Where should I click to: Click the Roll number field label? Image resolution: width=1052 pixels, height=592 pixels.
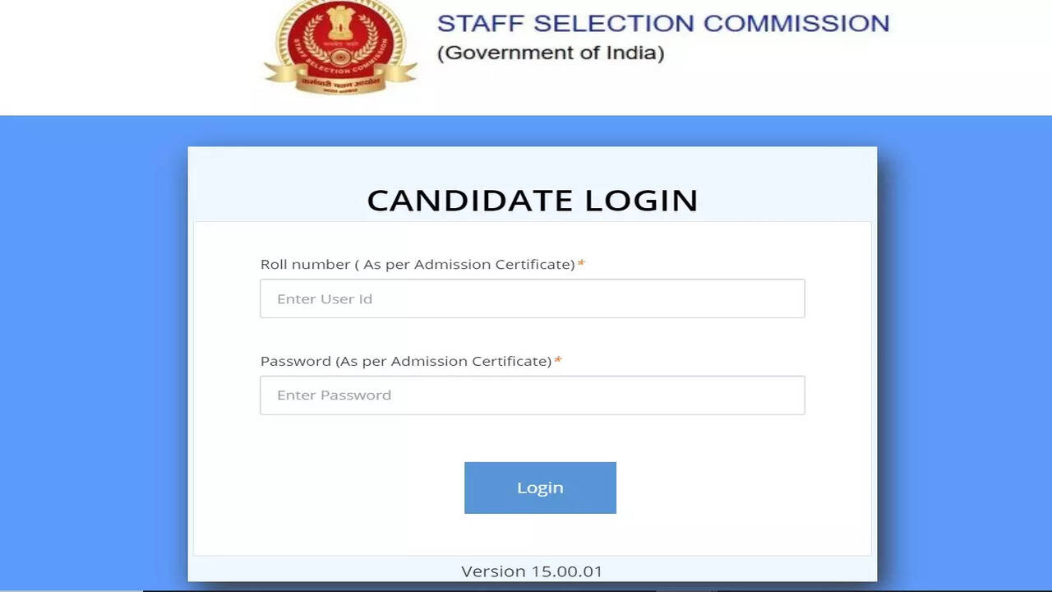coord(305,265)
